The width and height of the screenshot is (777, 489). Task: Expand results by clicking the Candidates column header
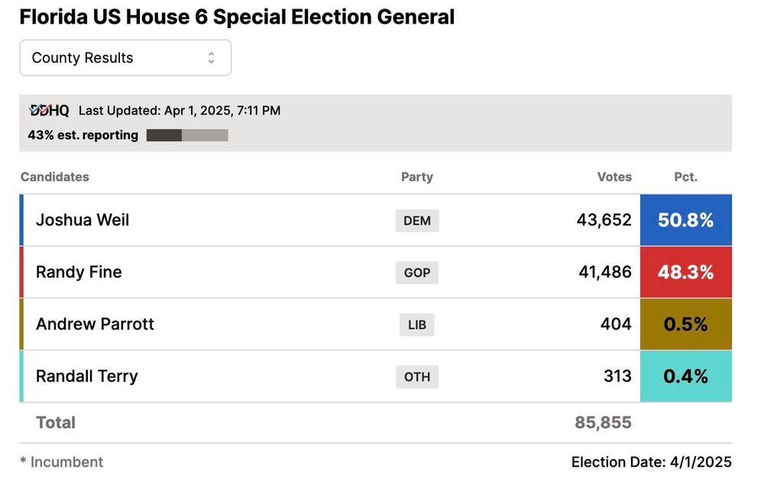(54, 176)
